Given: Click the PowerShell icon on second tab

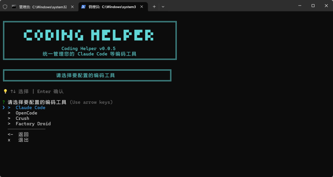Looking at the screenshot, I should tap(84, 7).
